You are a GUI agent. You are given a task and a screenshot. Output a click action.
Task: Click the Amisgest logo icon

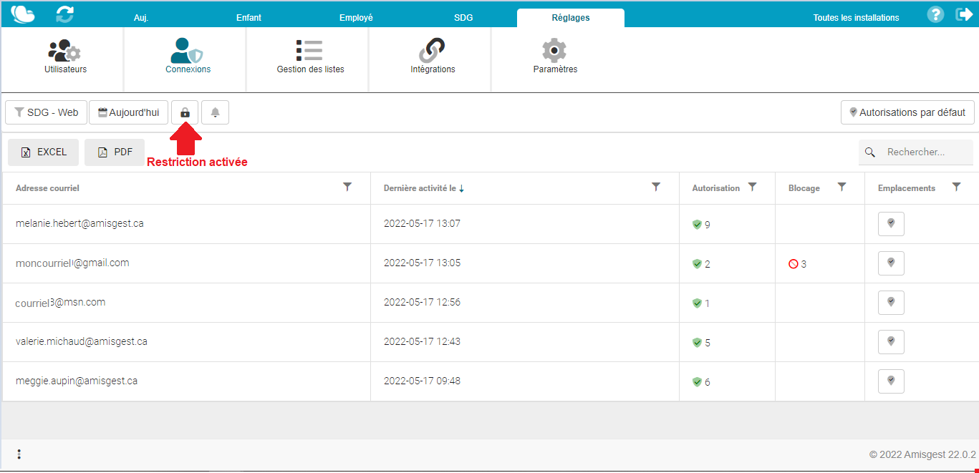pos(23,14)
